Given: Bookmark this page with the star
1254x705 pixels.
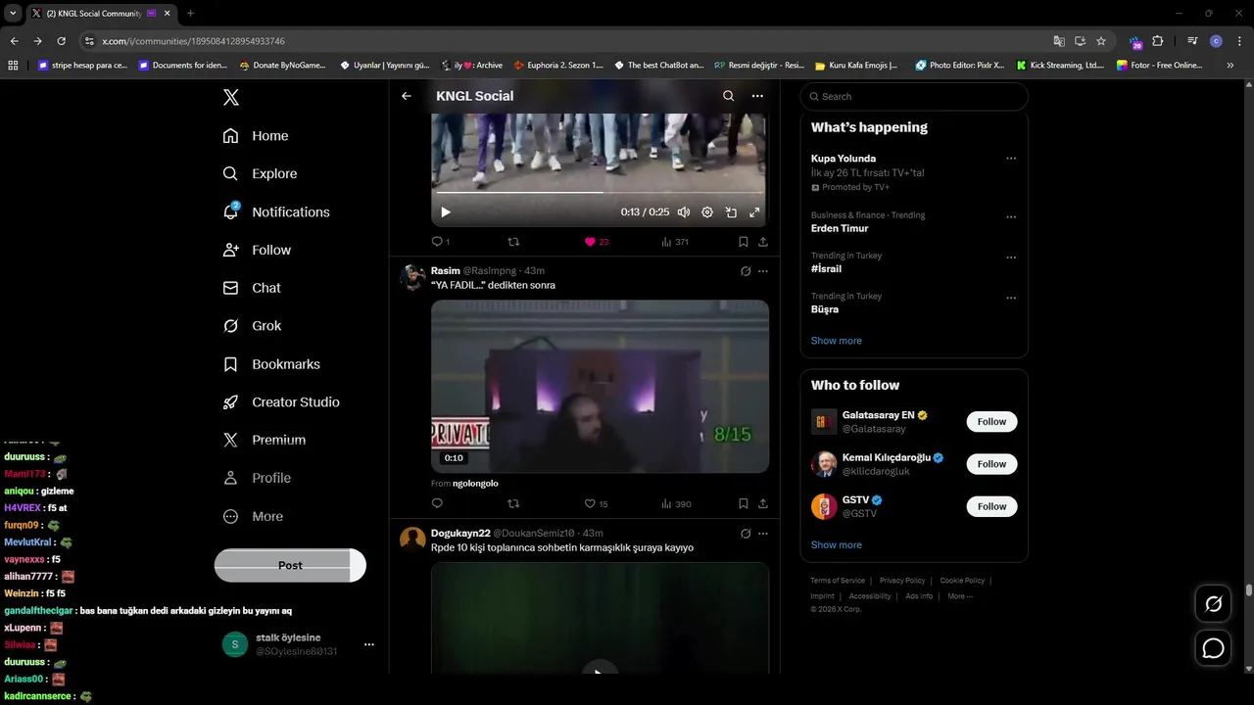Looking at the screenshot, I should pyautogui.click(x=1101, y=41).
